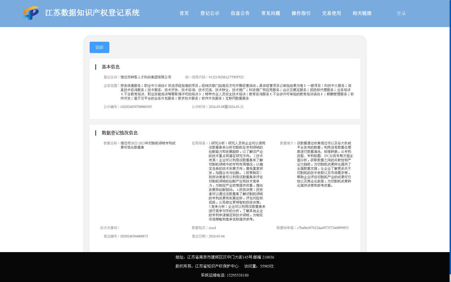Image resolution: width=451 pixels, height=282 pixels.
Task: Click the 基本信息 section heading
Action: pos(111,67)
